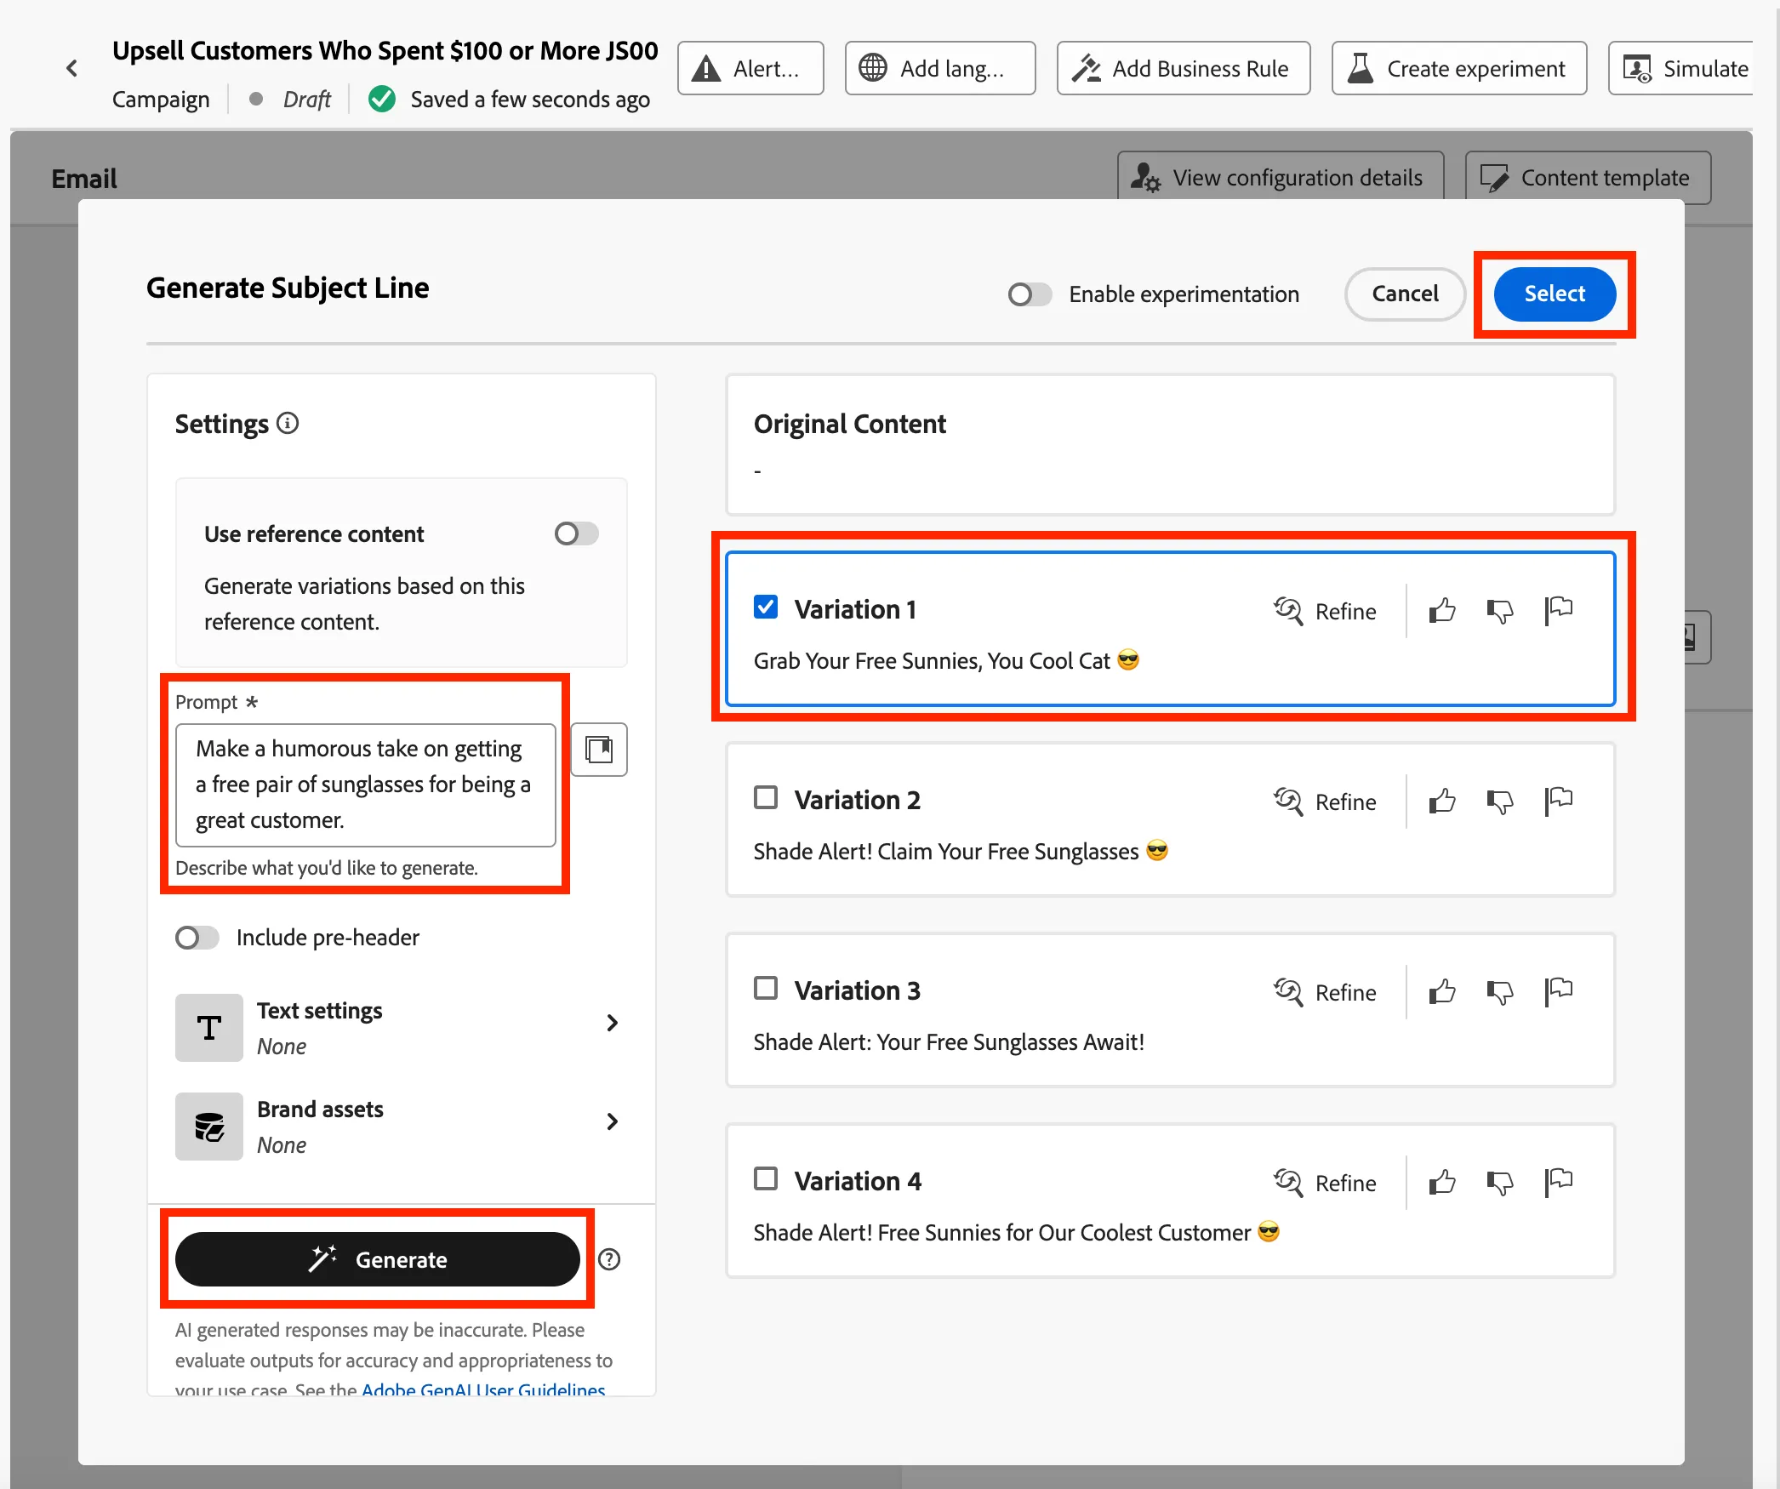This screenshot has height=1489, width=1780.
Task: Click the Brand assets icon
Action: (209, 1127)
